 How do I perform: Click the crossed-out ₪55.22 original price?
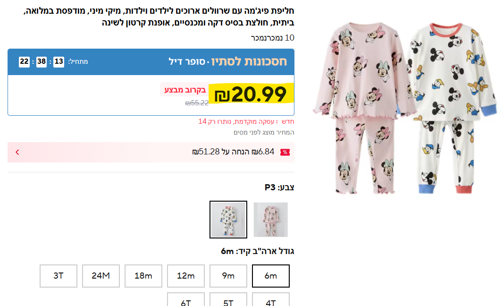(x=197, y=103)
